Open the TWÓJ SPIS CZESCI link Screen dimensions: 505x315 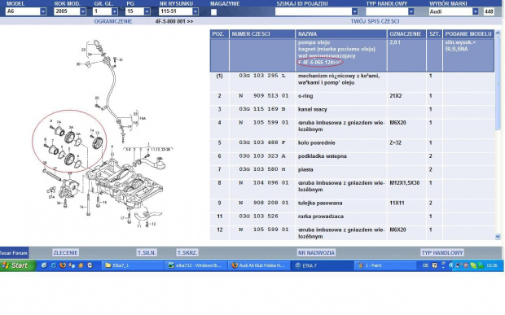click(375, 21)
